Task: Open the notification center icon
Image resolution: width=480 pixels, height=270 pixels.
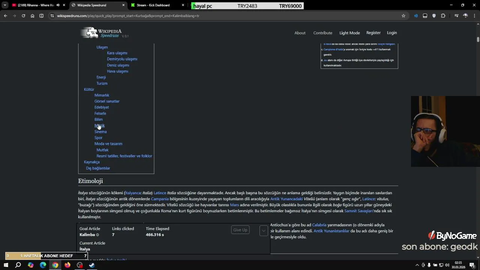Action: [472, 265]
